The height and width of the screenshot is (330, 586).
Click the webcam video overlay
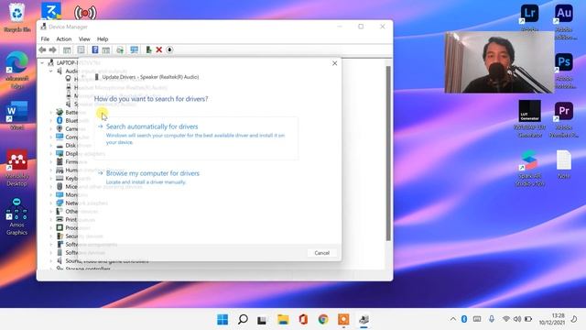[499, 62]
